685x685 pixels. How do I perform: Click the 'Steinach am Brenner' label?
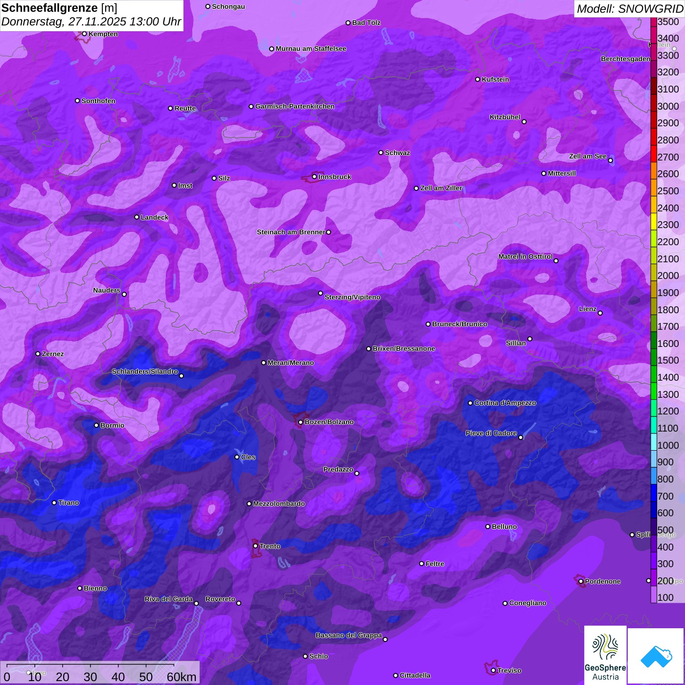[x=291, y=232]
